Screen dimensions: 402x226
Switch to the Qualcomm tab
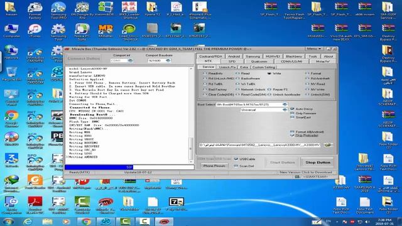[259, 62]
